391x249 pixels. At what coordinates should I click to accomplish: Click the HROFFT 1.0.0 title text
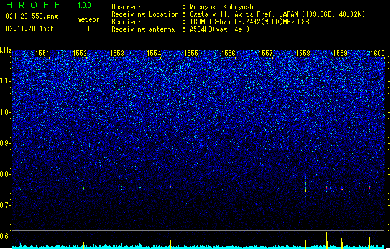coord(49,5)
